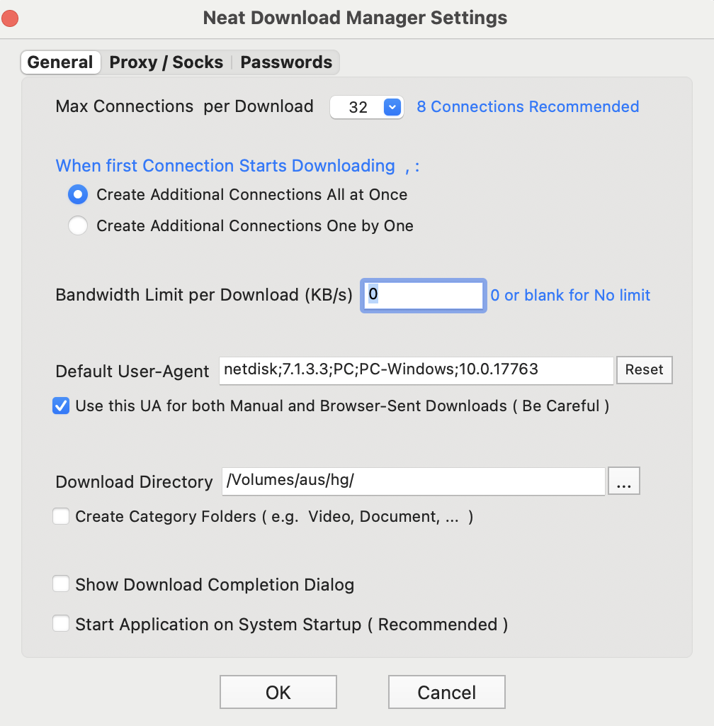The image size is (714, 726).
Task: Click the Default User-Agent text field
Action: point(416,370)
